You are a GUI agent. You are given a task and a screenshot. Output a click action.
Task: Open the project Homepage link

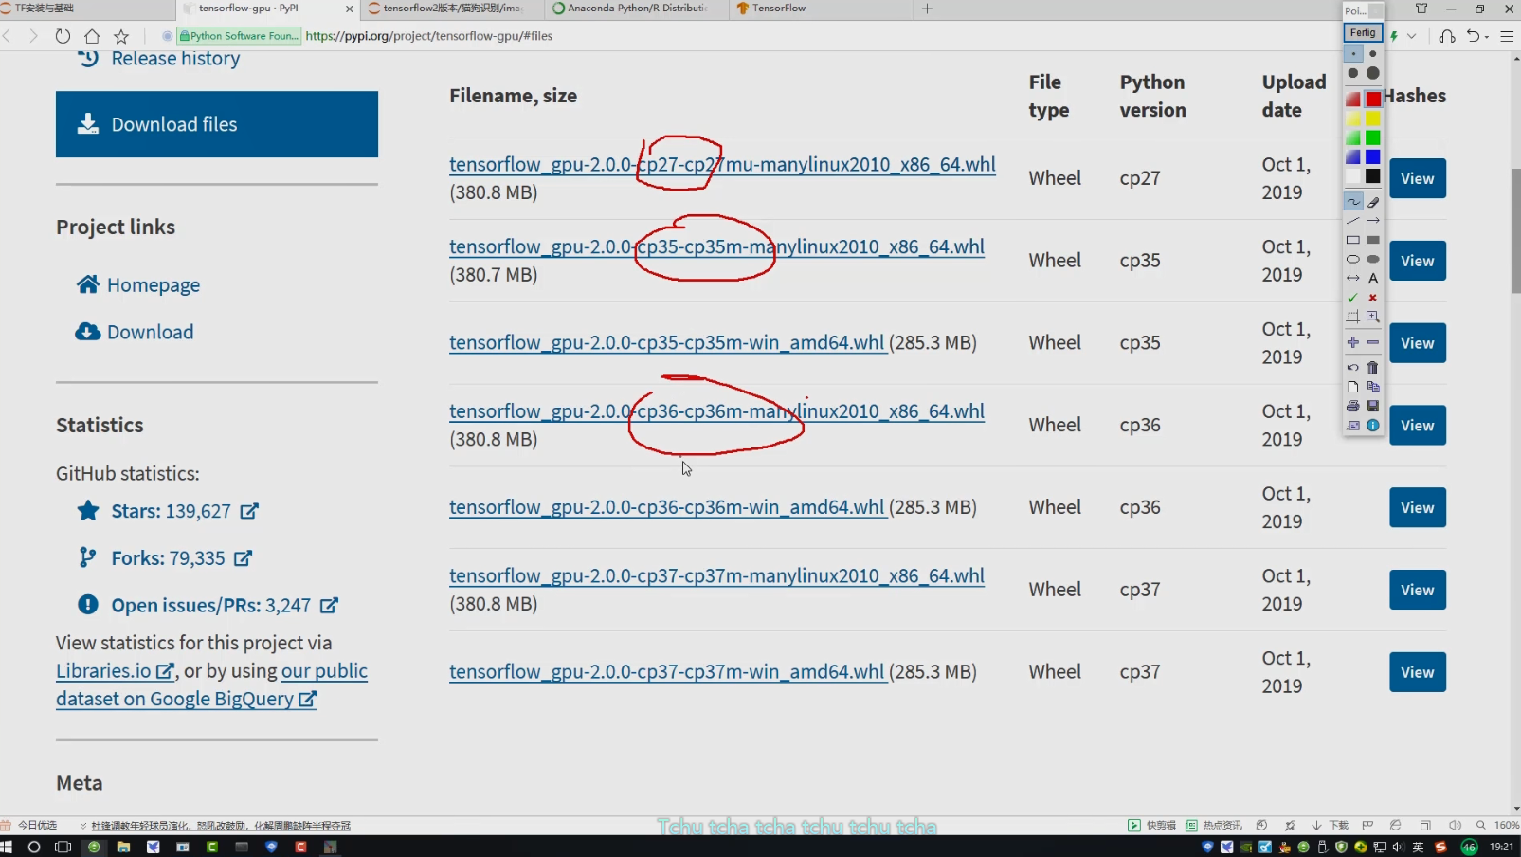(154, 285)
